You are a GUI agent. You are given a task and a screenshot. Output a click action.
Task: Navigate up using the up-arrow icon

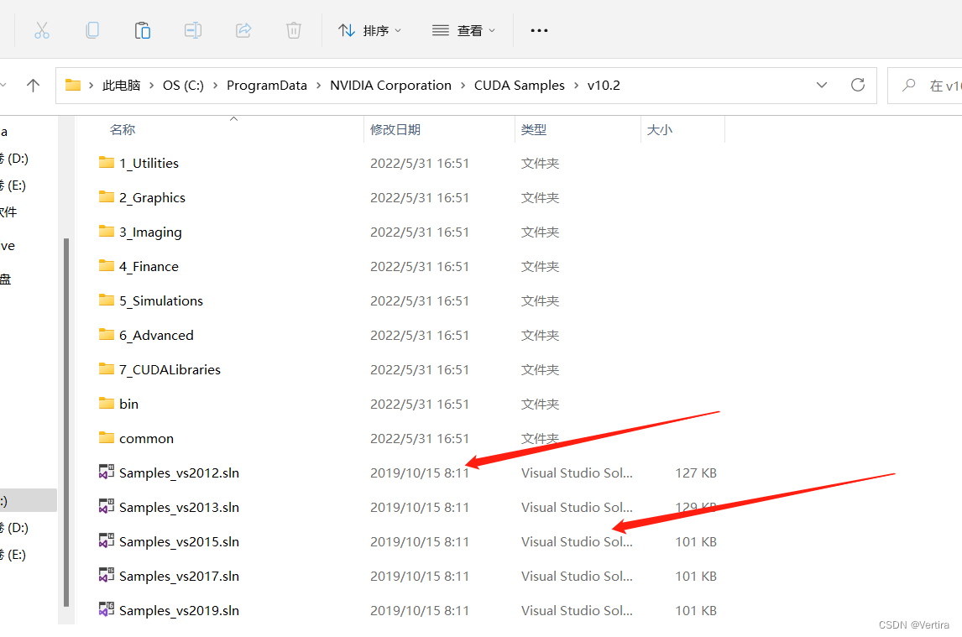(x=33, y=85)
